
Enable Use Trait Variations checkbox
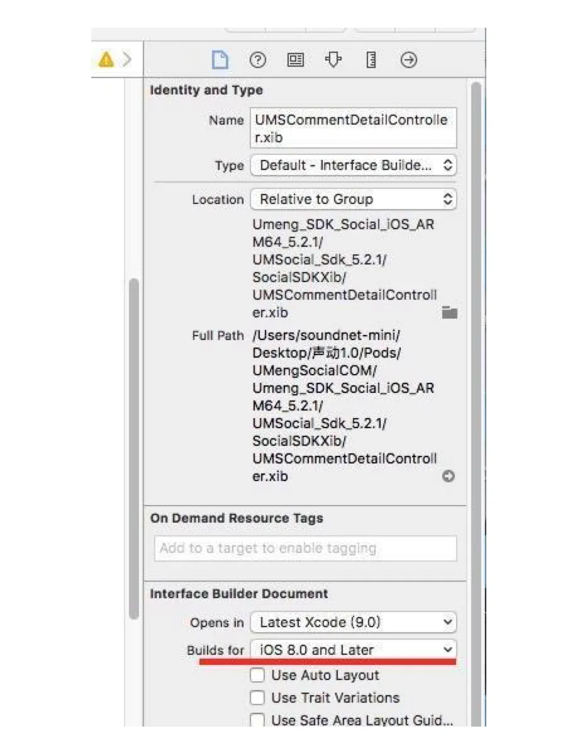(x=257, y=698)
